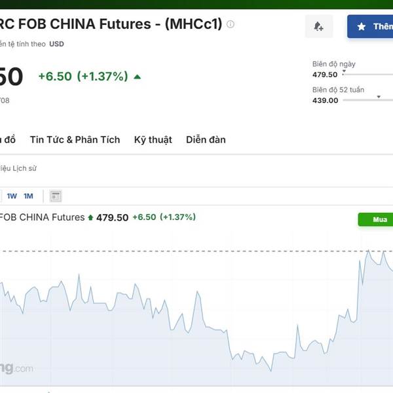Viewport: 393px width, 393px height.
Task: Click the small green arrow beside 479.50 in chart
Action: [x=90, y=217]
